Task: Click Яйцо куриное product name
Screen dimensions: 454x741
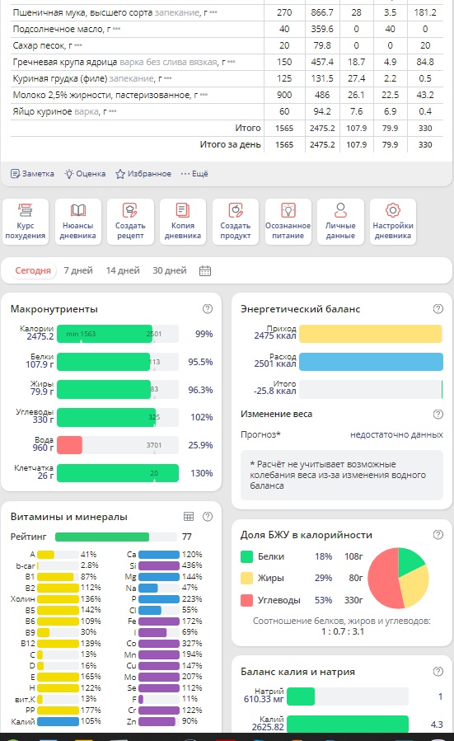Action: (43, 112)
